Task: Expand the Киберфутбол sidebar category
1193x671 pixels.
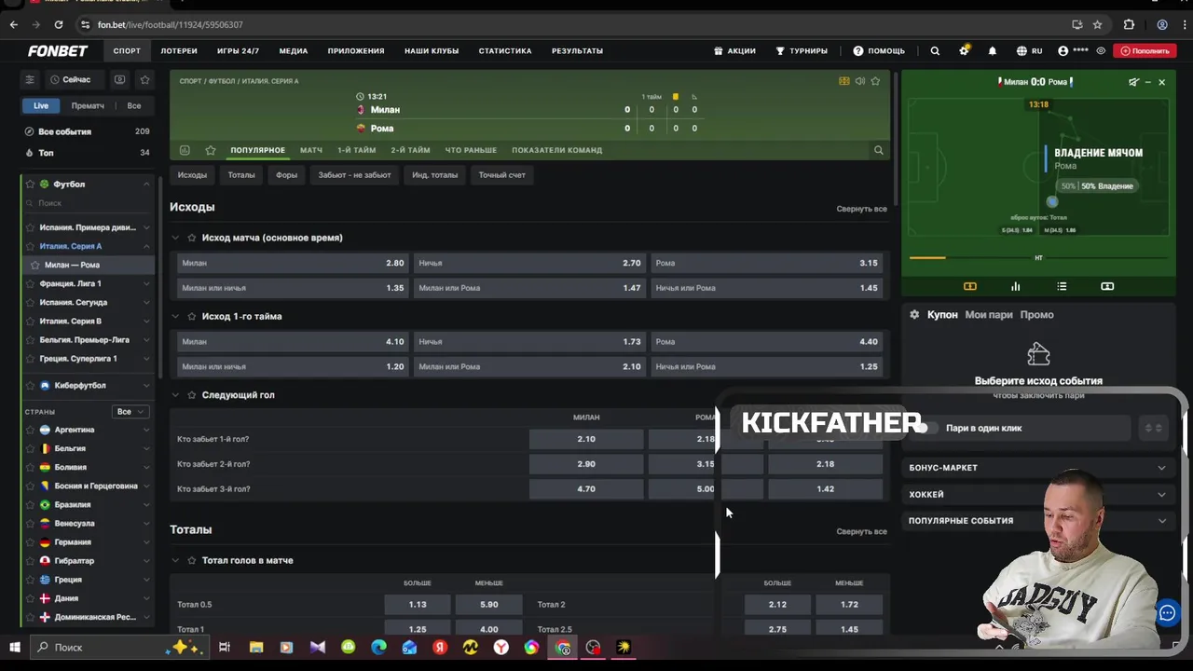Action: point(146,386)
